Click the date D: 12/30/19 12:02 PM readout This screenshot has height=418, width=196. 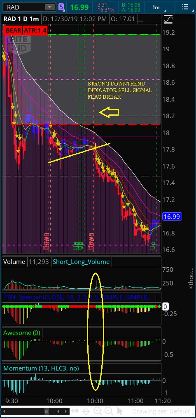75,19
